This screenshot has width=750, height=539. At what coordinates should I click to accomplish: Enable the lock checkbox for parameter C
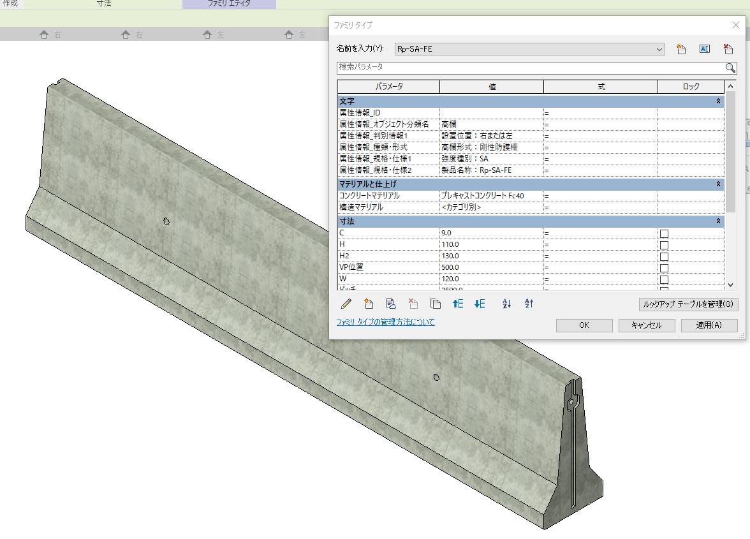664,233
